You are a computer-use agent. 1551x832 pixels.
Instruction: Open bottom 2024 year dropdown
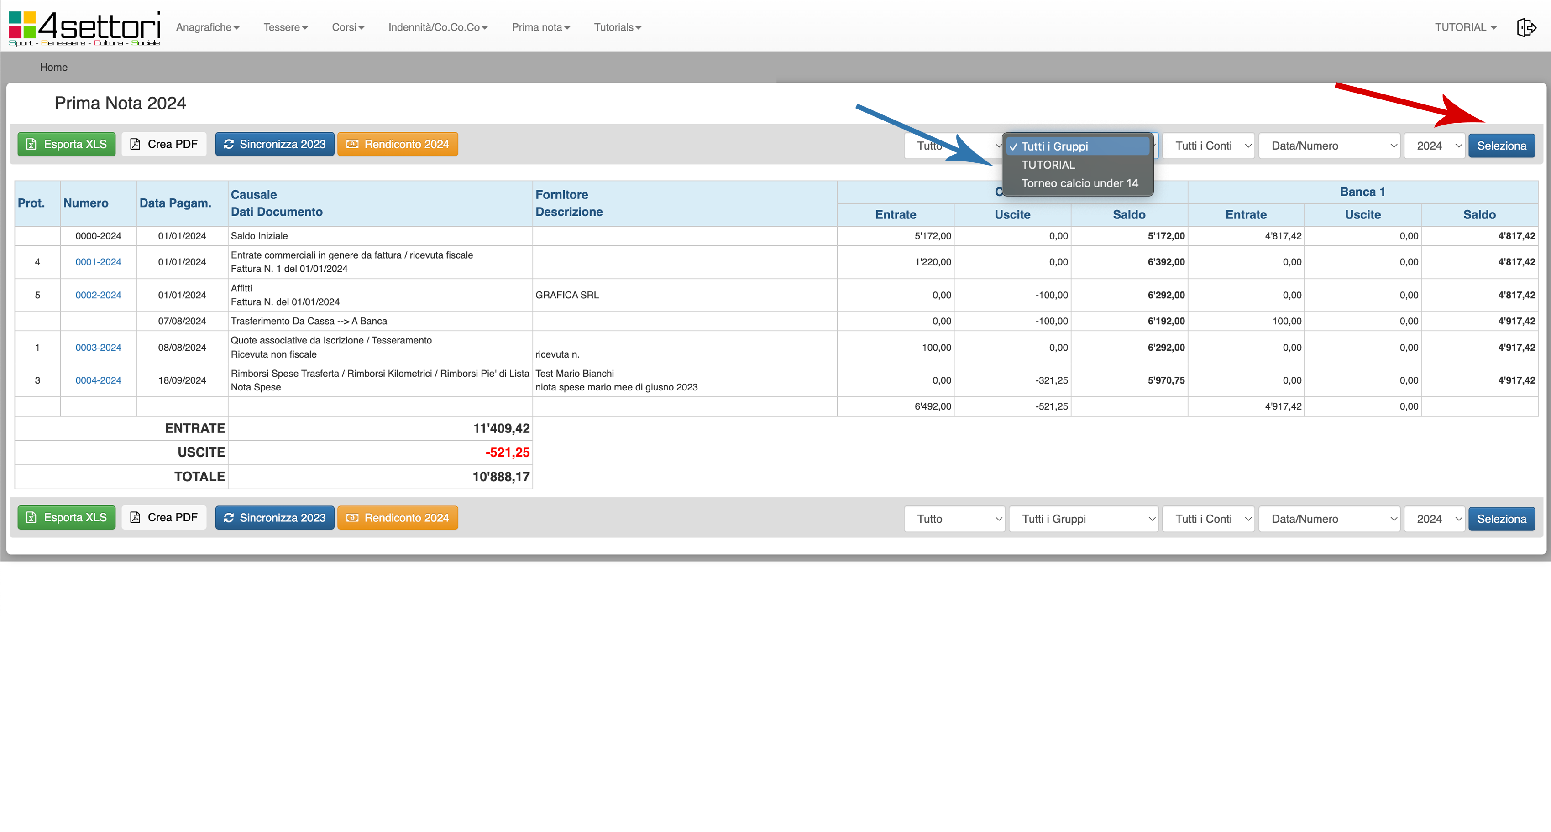tap(1434, 519)
